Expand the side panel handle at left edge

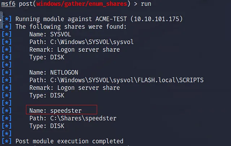1,20
